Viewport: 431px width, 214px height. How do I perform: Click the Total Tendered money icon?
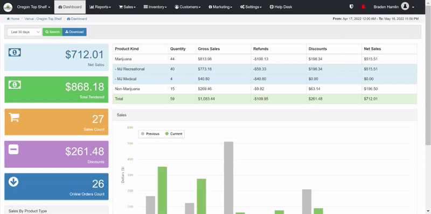pos(15,85)
